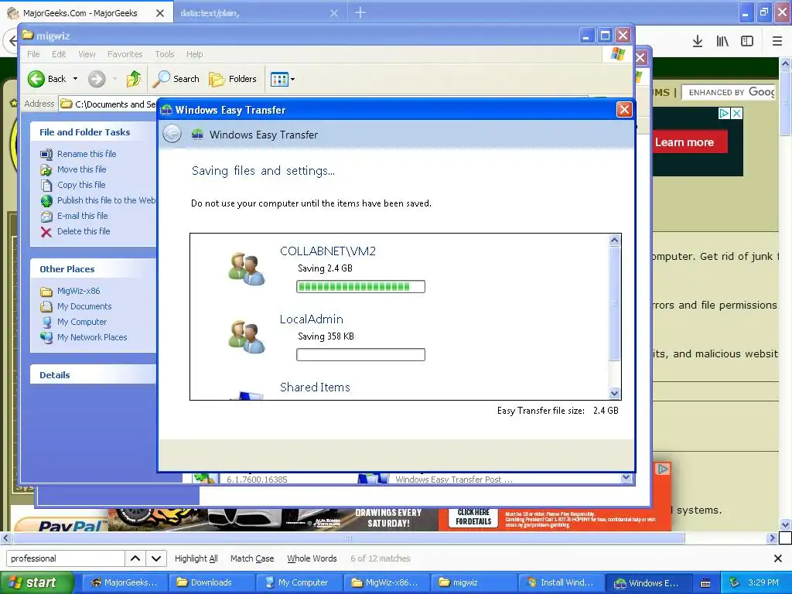Toggle the Folders pane button
Viewport: 792px width, 594px height.
point(233,79)
